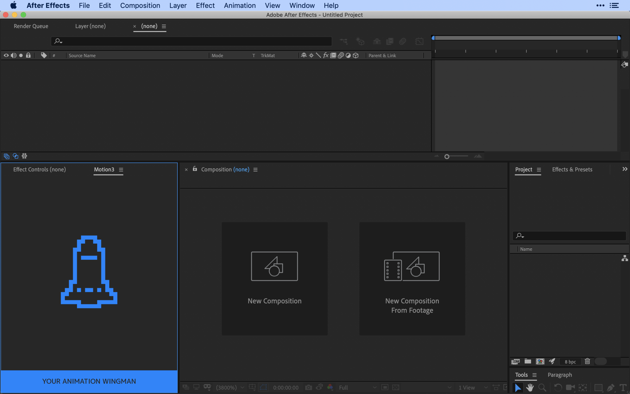Show channel and color management settings
Viewport: 630px width, 394px height.
coord(330,387)
